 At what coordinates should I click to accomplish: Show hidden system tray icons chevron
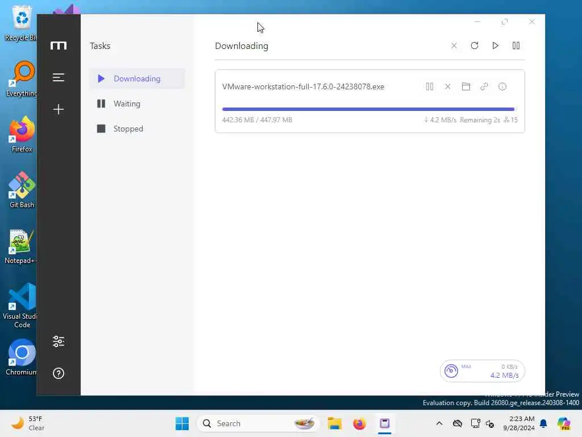439,423
